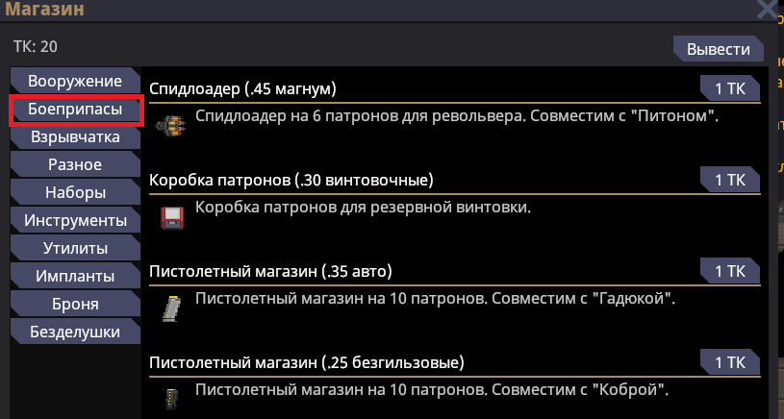This screenshot has width=784, height=419.
Task: Purchase Пистолетный магазин (.25 безгильзовые) for 1 ТК
Action: click(730, 362)
